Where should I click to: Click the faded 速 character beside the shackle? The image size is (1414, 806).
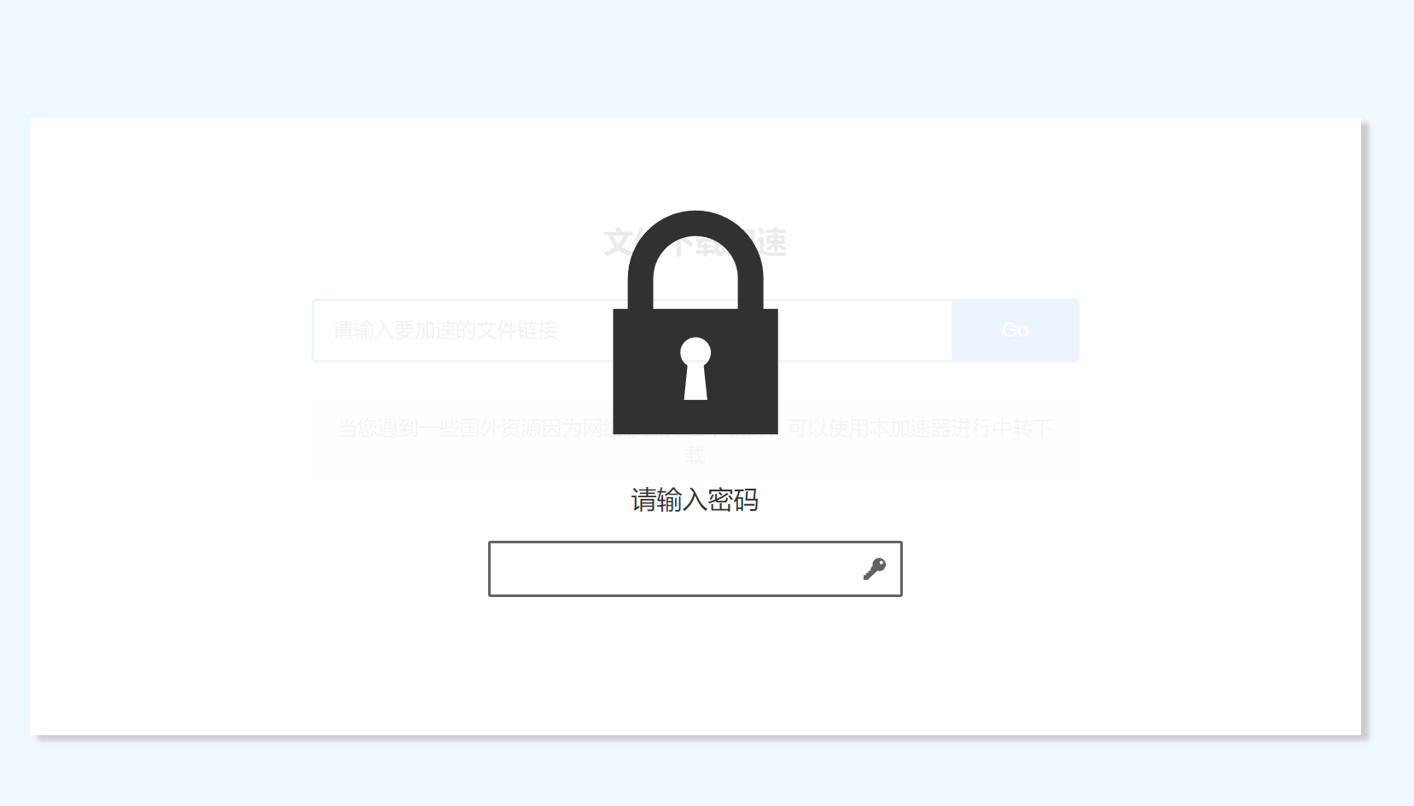pyautogui.click(x=772, y=243)
